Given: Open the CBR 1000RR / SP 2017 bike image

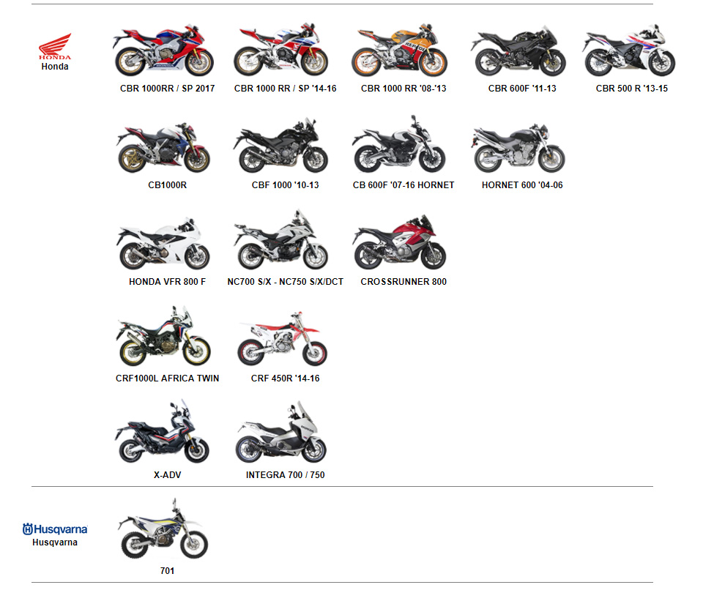Looking at the screenshot, I should 163,50.
